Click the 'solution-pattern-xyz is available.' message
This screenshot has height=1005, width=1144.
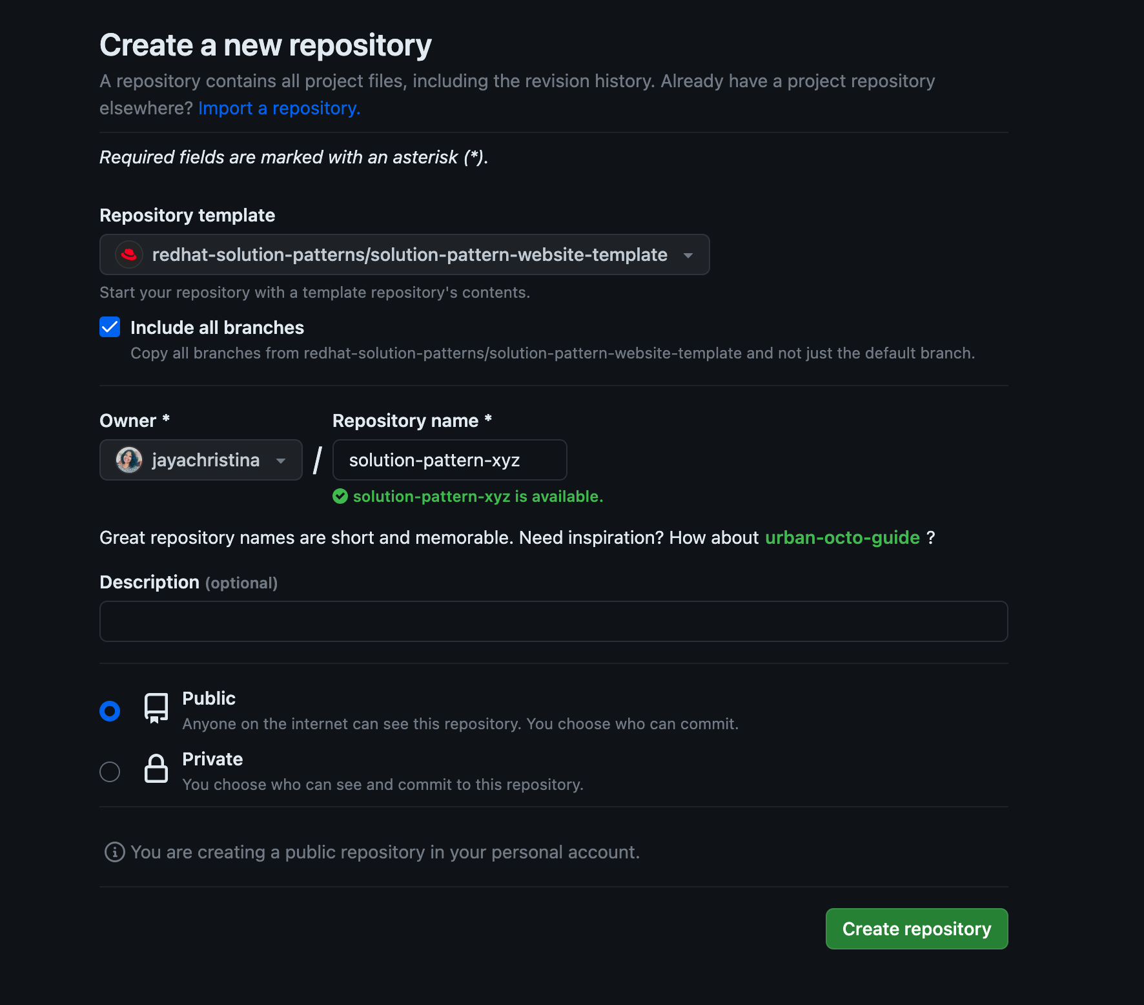[478, 496]
